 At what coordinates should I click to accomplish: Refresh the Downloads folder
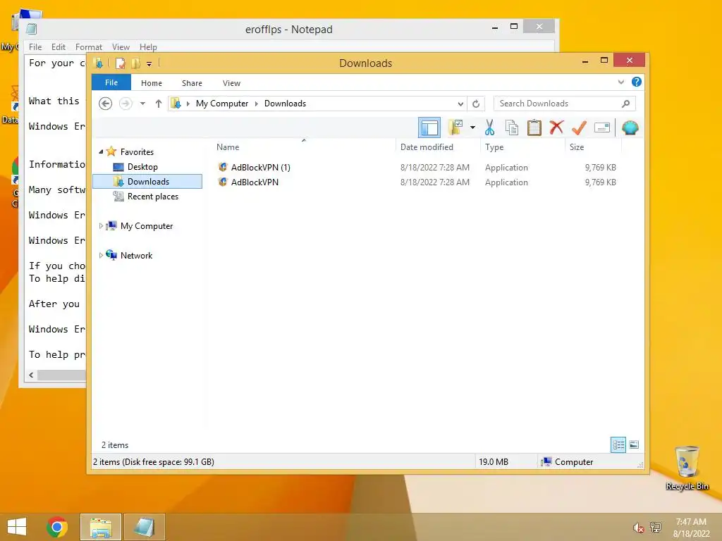476,104
